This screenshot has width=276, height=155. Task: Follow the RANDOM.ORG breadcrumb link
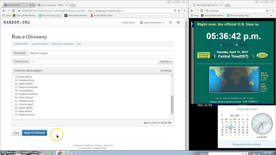point(21,44)
